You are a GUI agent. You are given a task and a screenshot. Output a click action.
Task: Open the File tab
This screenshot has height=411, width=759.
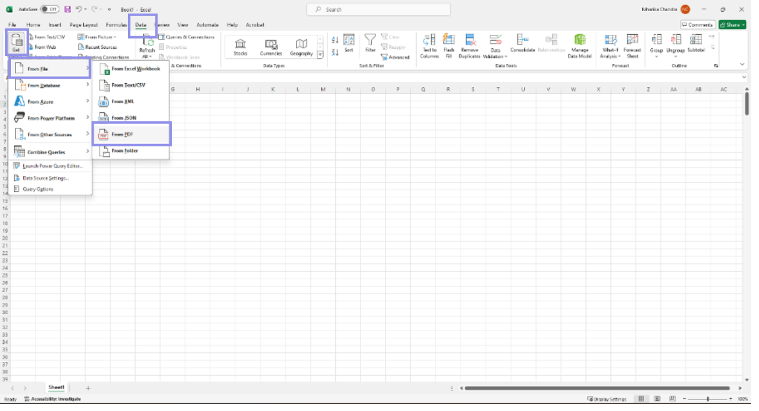click(x=12, y=25)
